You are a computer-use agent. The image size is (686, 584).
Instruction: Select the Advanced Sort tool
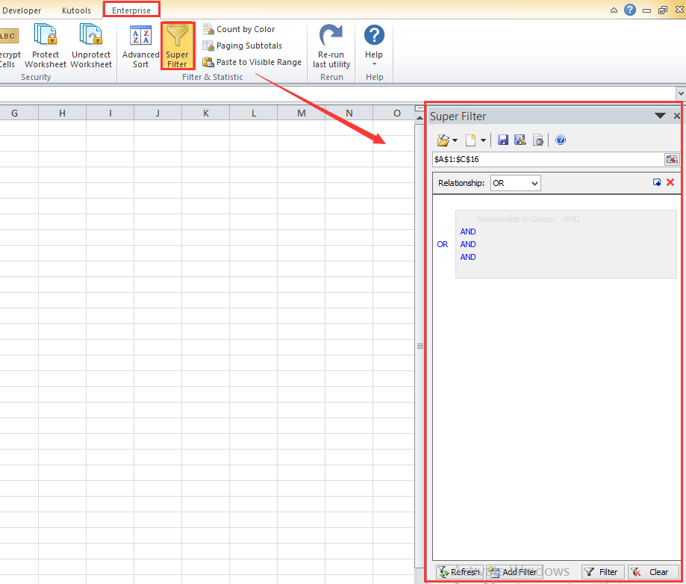point(140,45)
